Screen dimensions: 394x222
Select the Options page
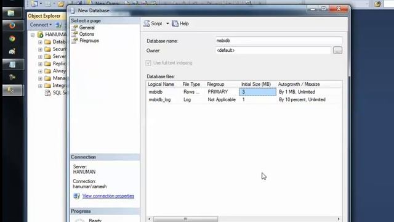pos(86,34)
